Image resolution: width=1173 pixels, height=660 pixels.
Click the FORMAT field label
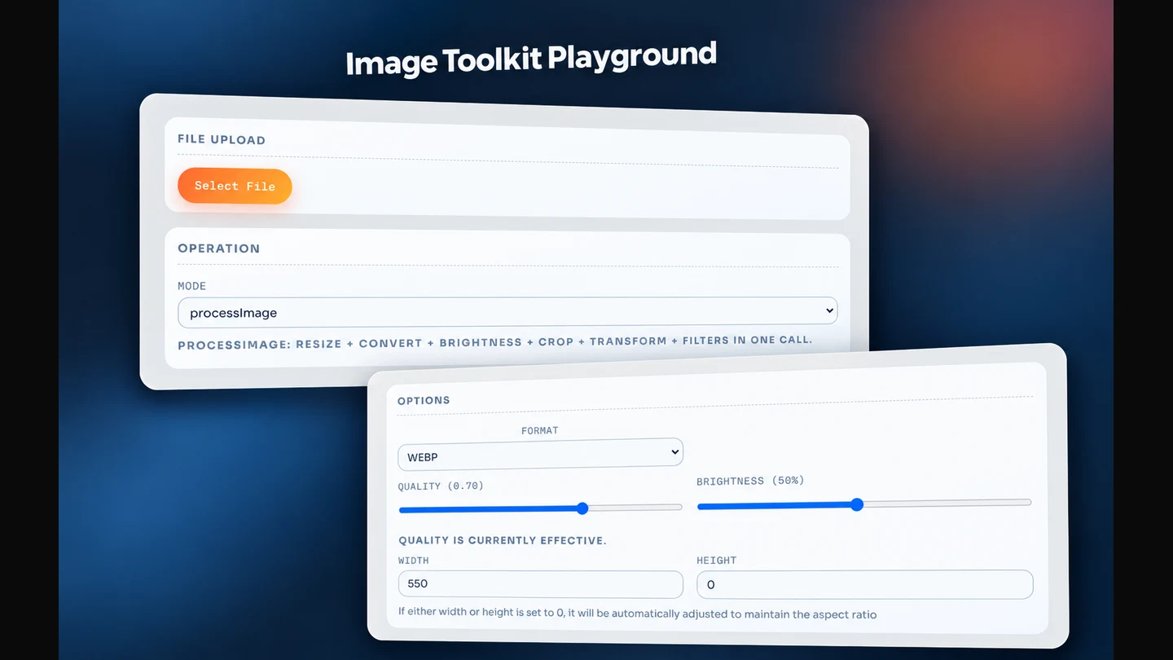coord(540,430)
